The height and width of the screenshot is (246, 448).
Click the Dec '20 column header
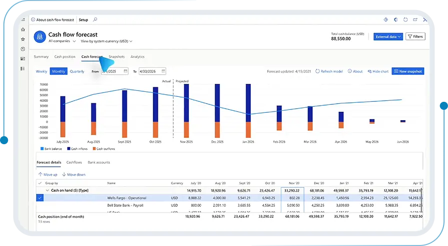319,183
